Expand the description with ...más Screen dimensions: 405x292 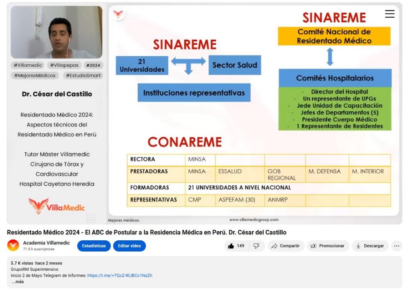[18, 282]
